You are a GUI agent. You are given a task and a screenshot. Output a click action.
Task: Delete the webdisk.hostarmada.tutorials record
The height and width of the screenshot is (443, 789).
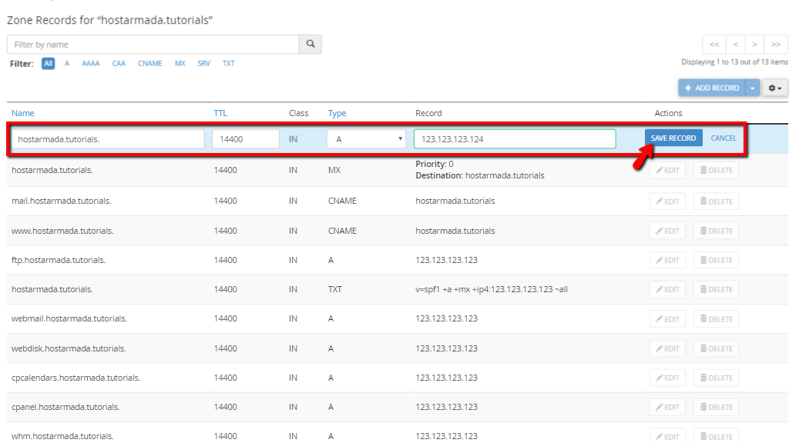point(716,348)
